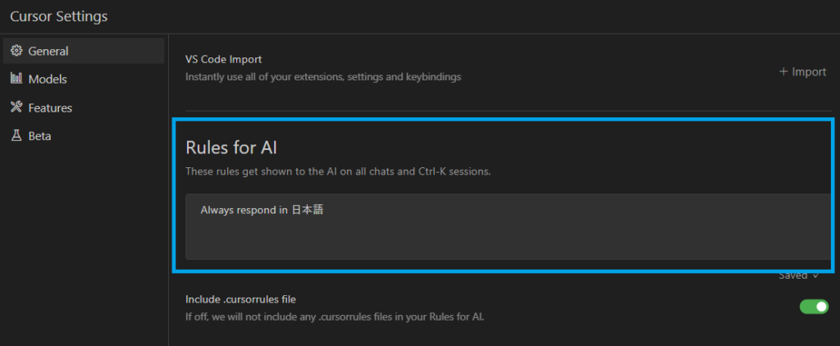This screenshot has height=346, width=840.
Task: Focus the Rules for AI text area
Action: 509,226
